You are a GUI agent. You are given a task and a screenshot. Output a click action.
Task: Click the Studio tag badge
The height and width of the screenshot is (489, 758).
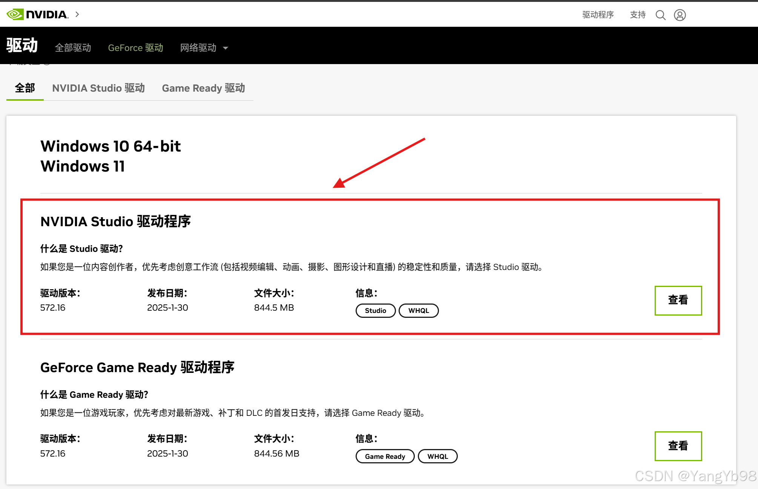pos(376,311)
